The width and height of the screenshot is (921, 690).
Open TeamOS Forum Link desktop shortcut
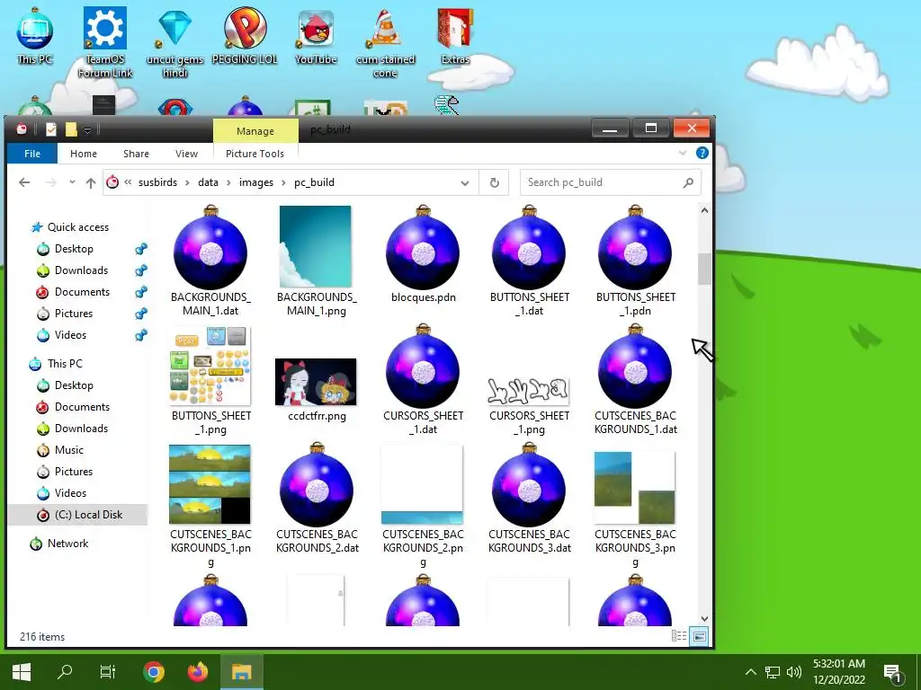[105, 42]
